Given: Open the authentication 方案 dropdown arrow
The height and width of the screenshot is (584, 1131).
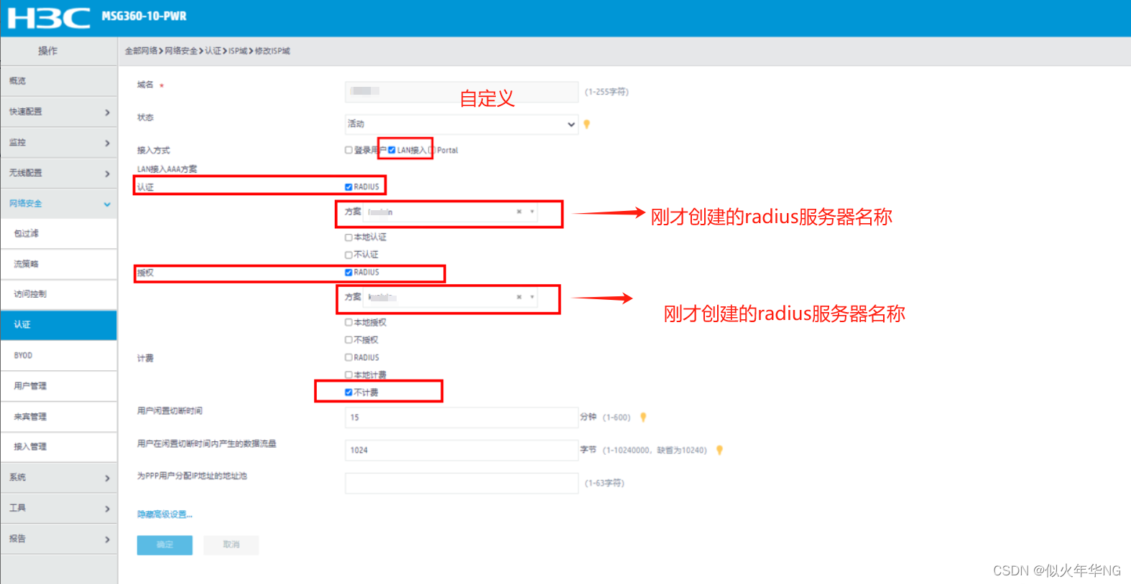Looking at the screenshot, I should pyautogui.click(x=532, y=212).
